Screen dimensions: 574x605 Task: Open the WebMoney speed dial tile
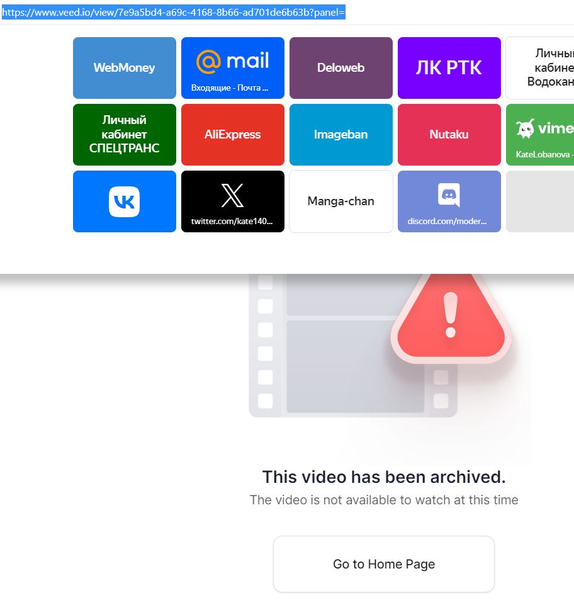(125, 68)
